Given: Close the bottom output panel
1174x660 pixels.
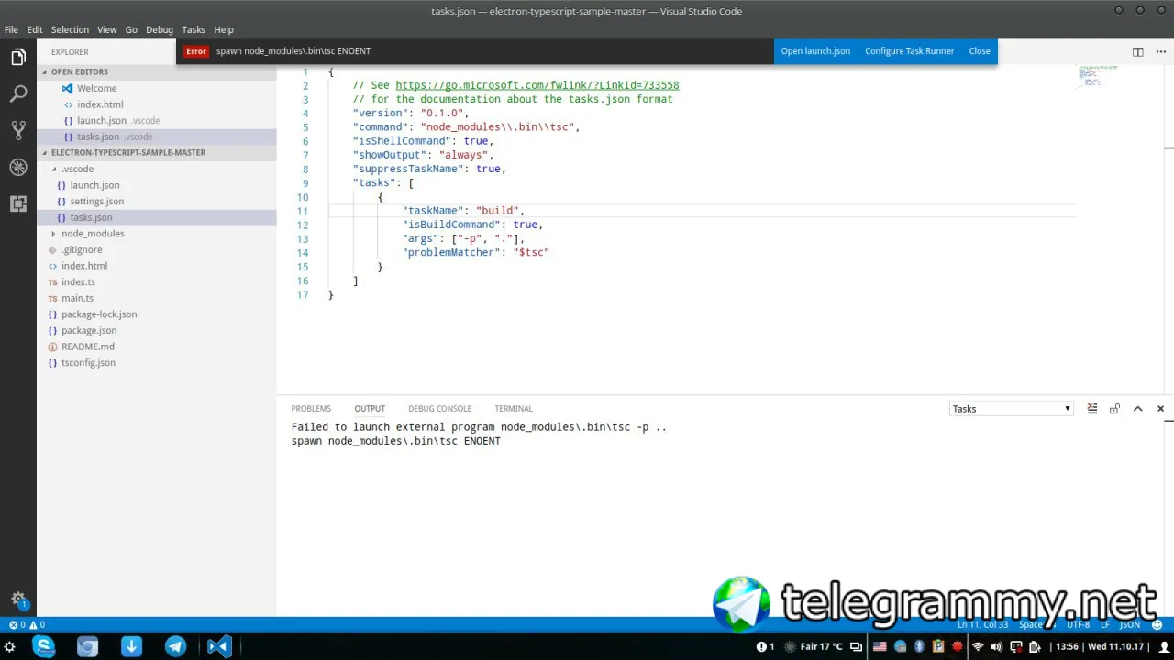Looking at the screenshot, I should (1160, 409).
